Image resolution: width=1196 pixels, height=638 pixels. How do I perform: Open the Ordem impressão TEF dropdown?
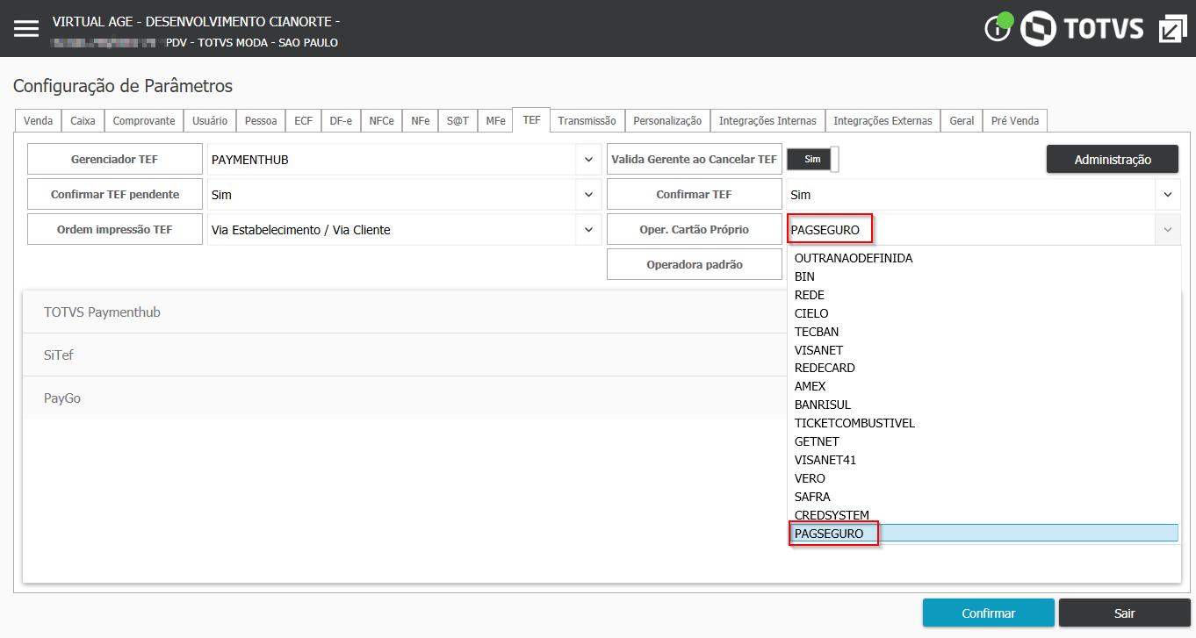(x=587, y=230)
